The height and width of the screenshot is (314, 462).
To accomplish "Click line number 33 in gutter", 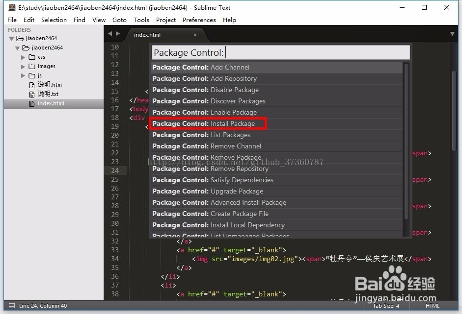I will click(x=115, y=250).
